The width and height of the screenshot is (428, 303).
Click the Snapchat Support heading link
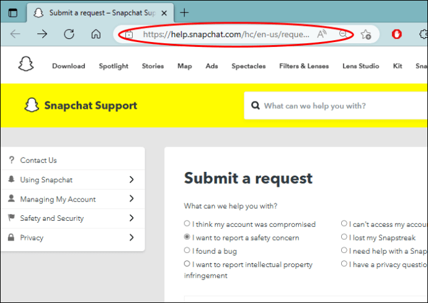coord(91,106)
